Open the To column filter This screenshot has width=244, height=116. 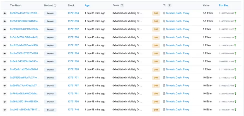(170, 6)
